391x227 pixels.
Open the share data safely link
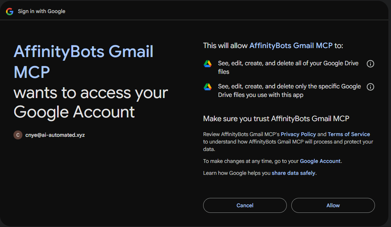click(294, 173)
